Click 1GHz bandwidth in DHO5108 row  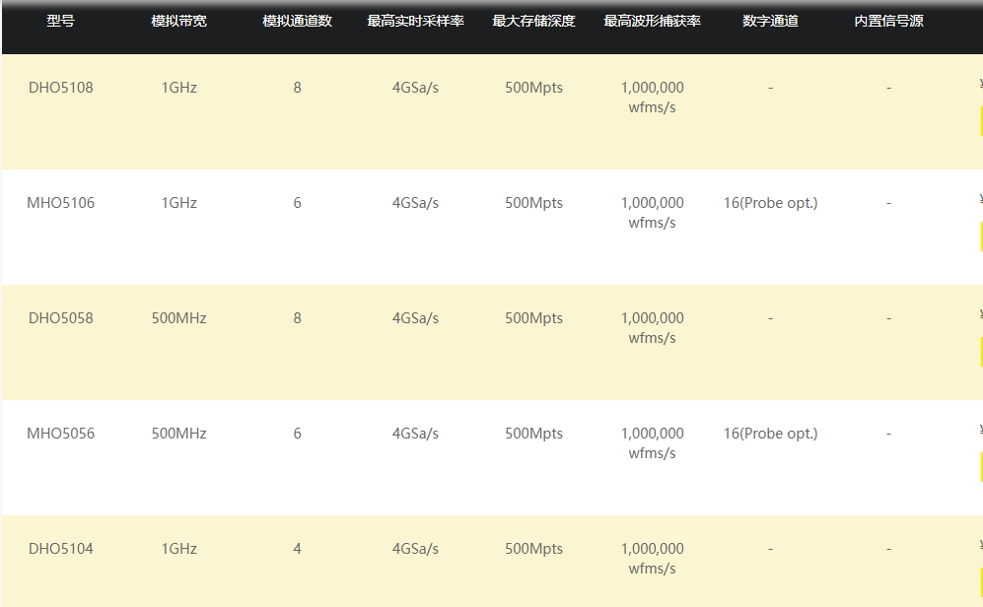[x=179, y=88]
